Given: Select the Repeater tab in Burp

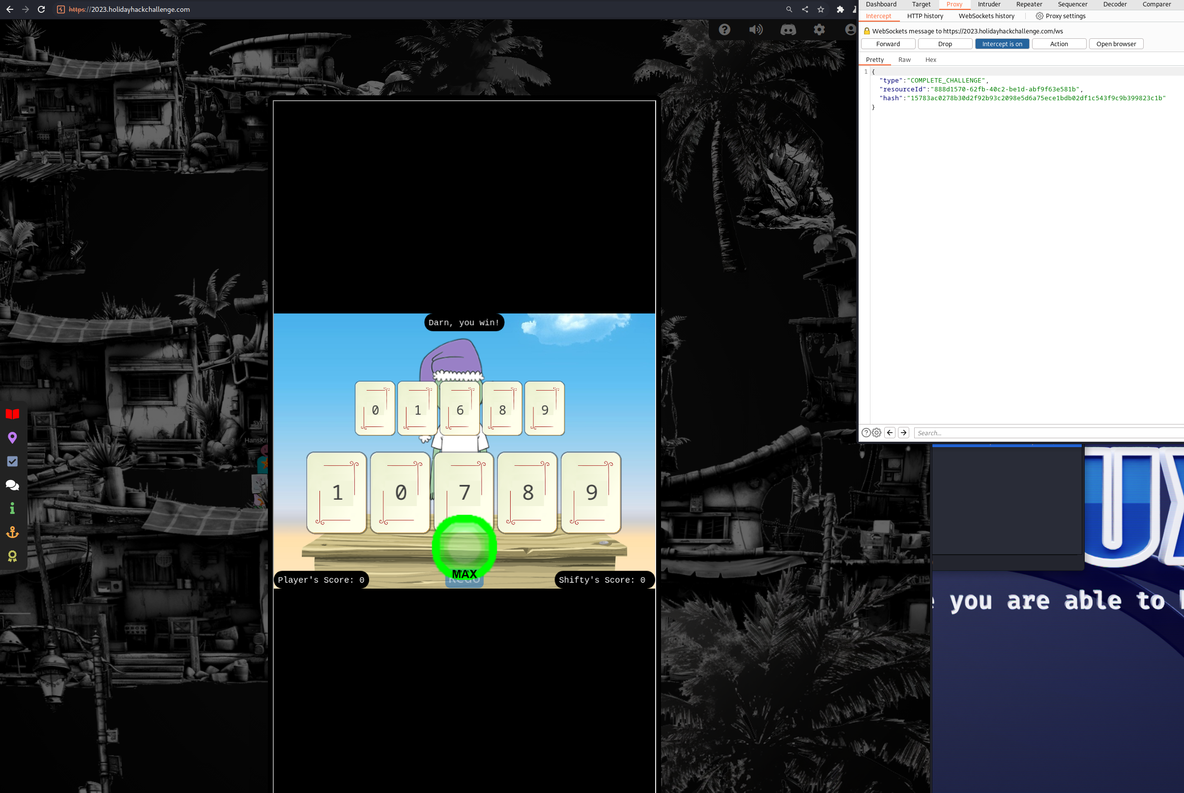Looking at the screenshot, I should click(1029, 4).
